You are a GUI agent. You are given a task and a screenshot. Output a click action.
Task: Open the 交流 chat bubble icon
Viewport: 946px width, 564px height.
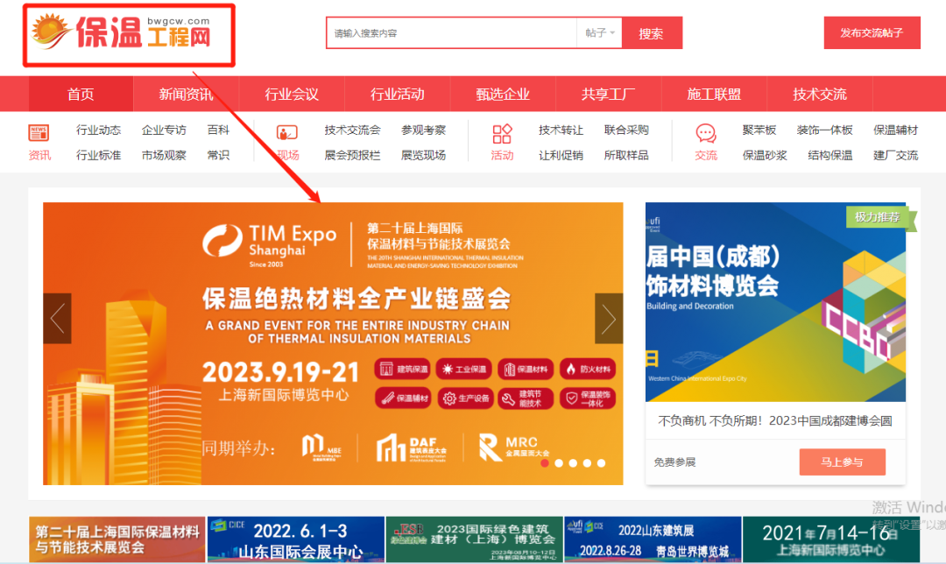706,133
